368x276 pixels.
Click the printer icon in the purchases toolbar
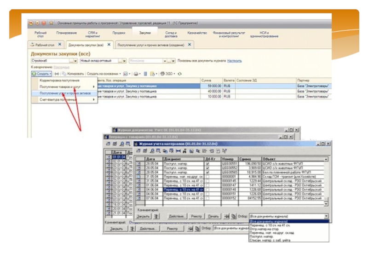(x=136, y=74)
